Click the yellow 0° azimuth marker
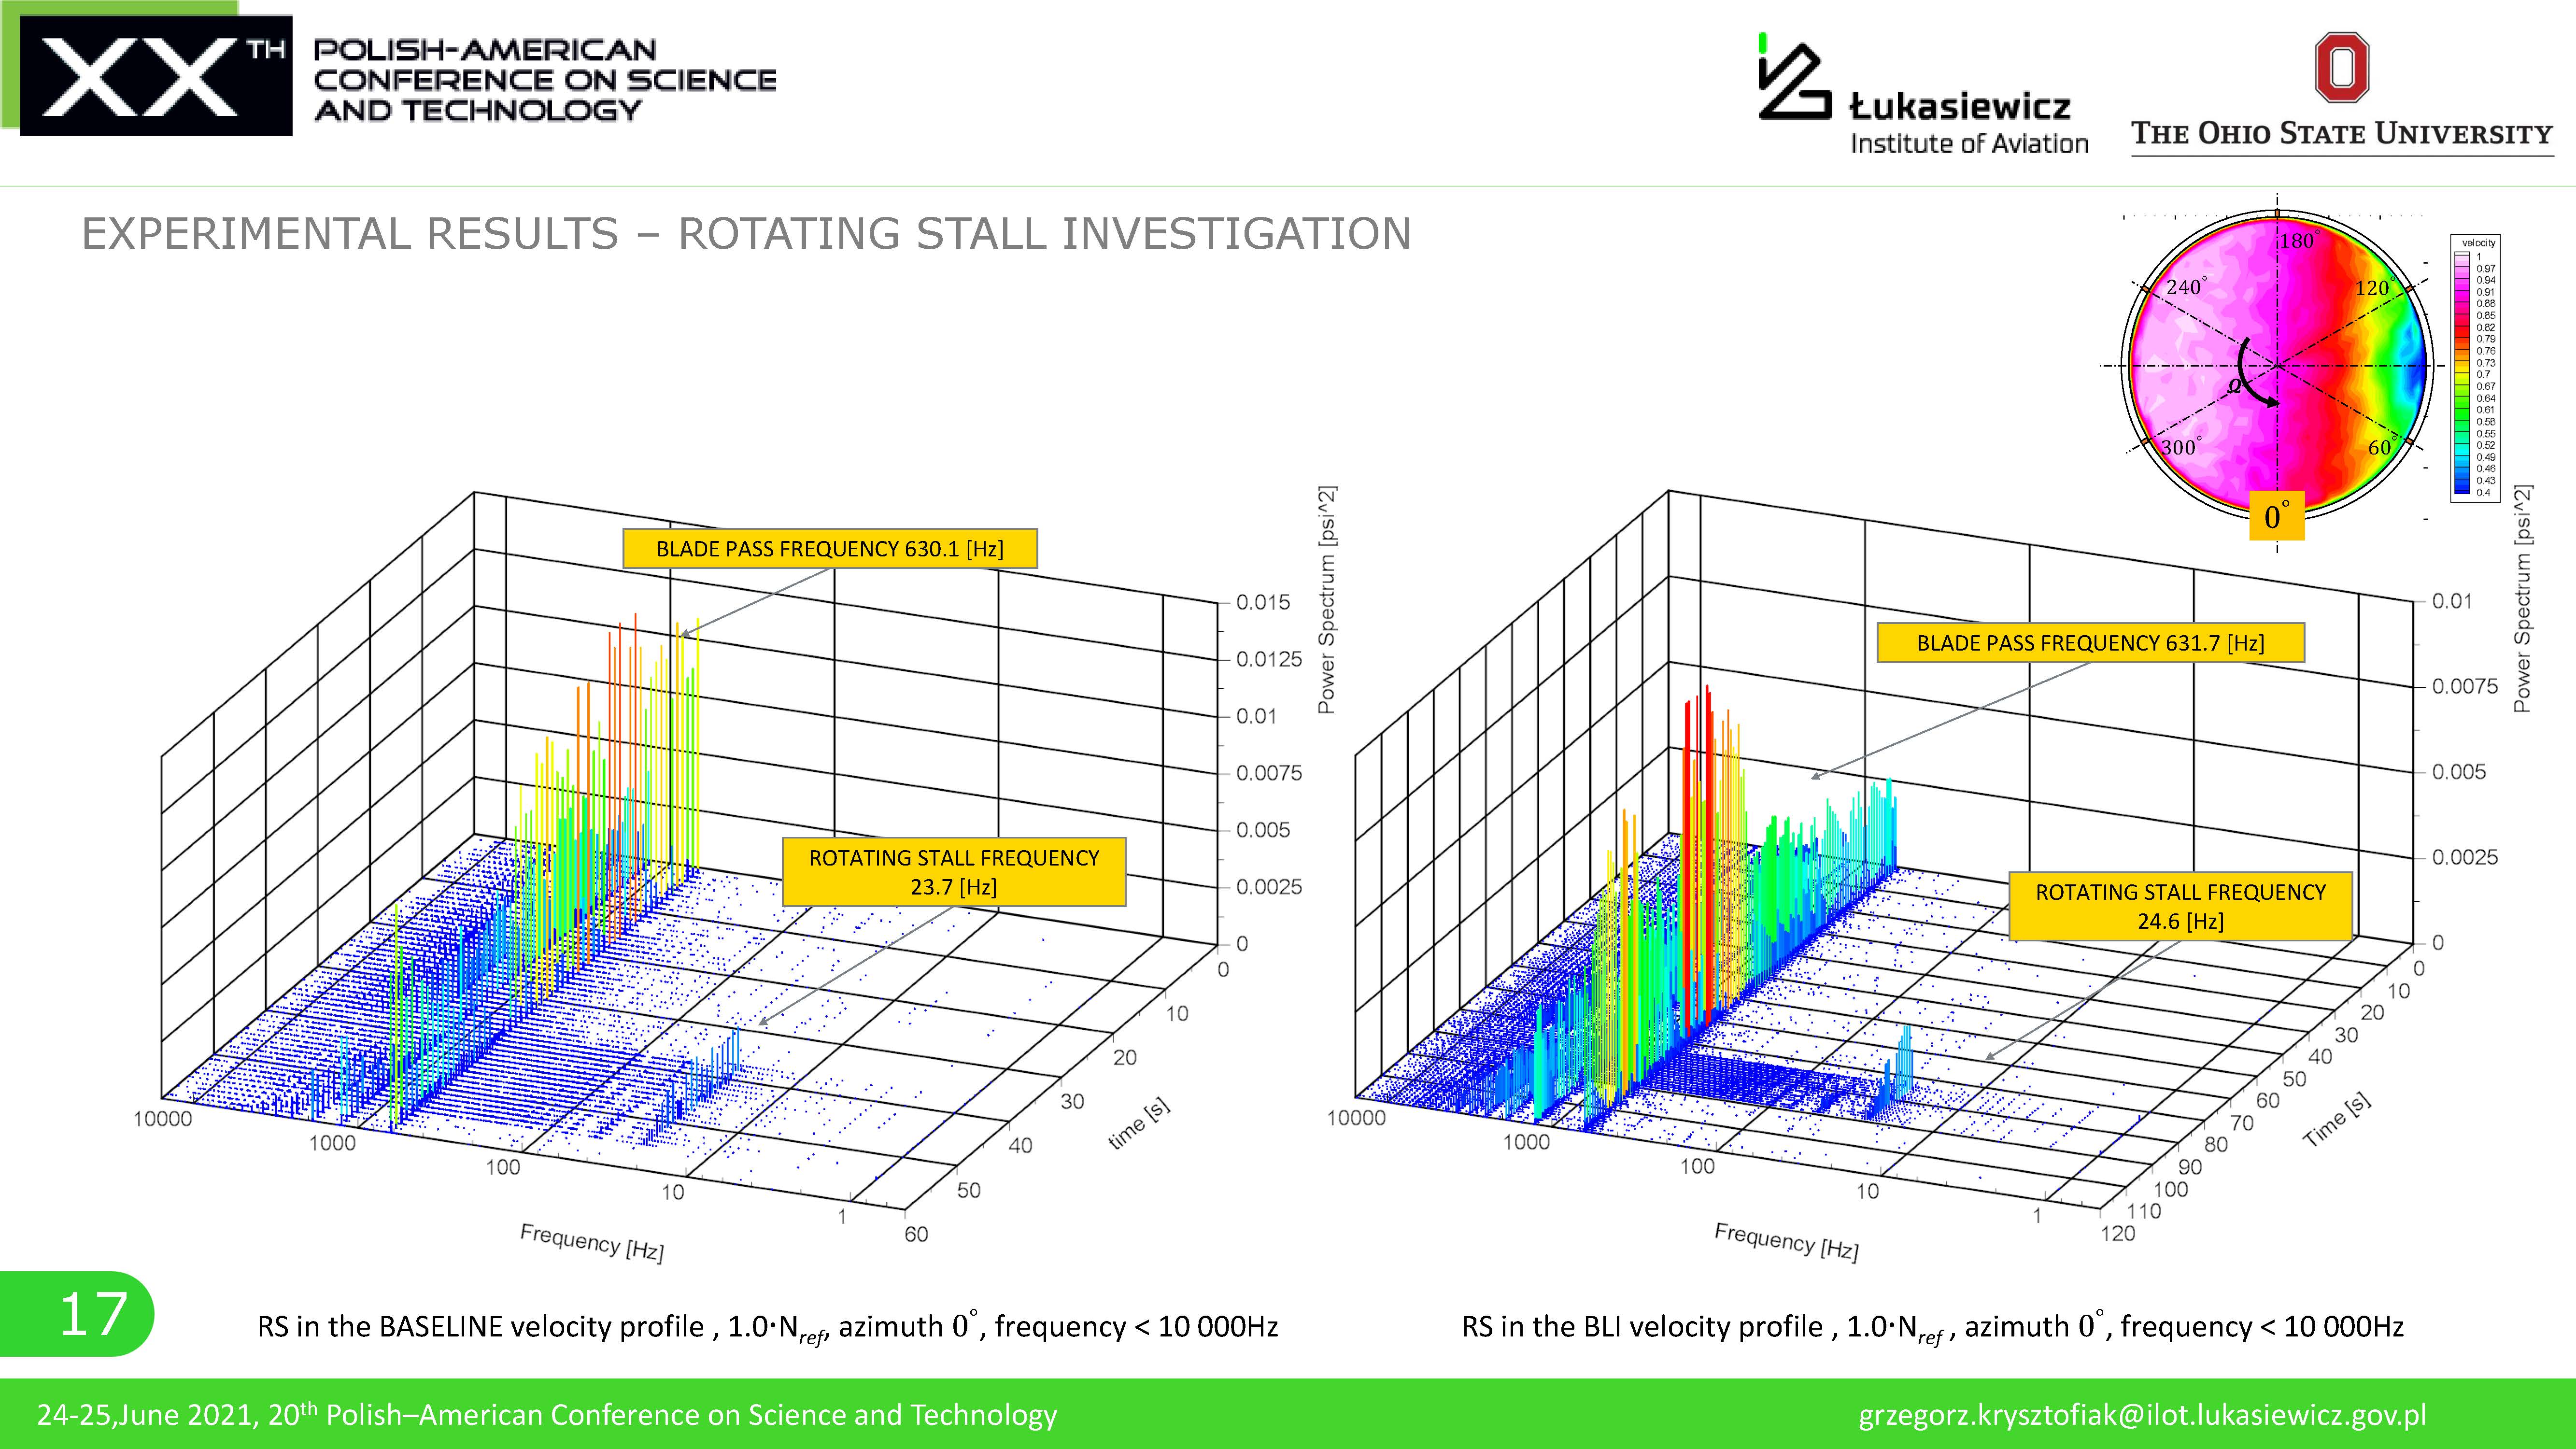Image resolution: width=2576 pixels, height=1449 pixels. [x=2276, y=517]
